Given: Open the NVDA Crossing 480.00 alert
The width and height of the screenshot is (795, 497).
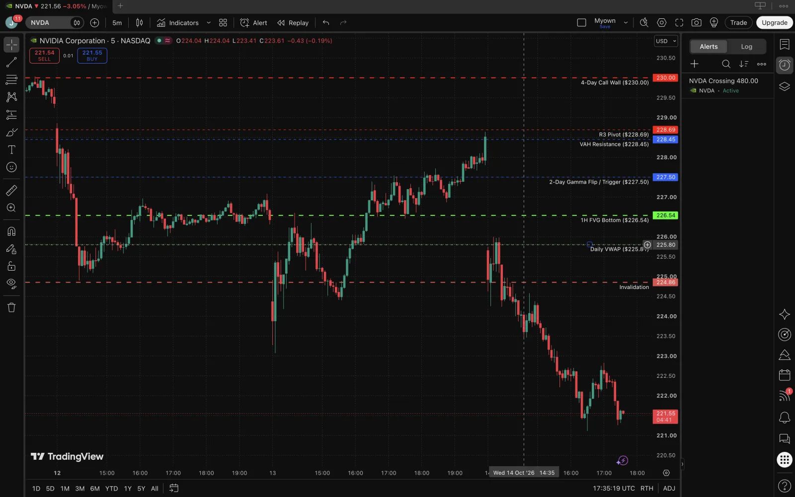Looking at the screenshot, I should click(727, 85).
